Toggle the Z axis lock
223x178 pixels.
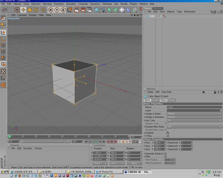[x=63, y=10]
